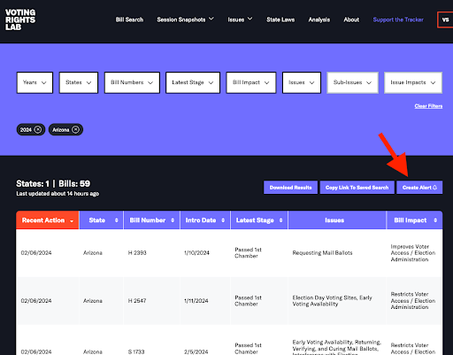Expand the Issues nav menu

point(240,19)
